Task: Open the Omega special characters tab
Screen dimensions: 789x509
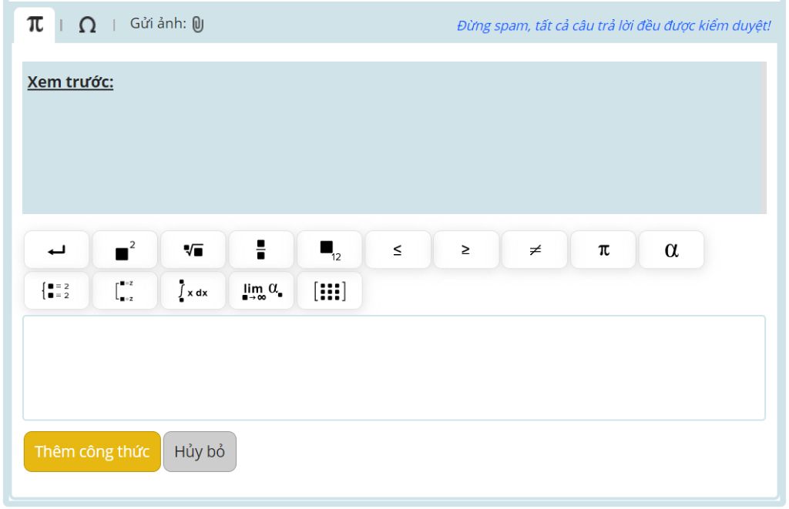Action: click(x=87, y=25)
